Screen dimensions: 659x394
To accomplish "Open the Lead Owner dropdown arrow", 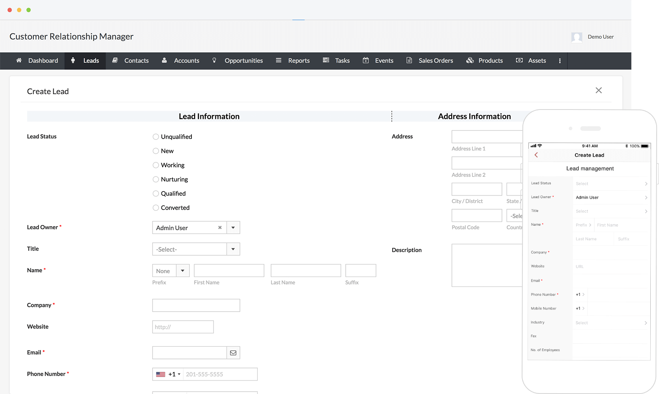I will [233, 228].
